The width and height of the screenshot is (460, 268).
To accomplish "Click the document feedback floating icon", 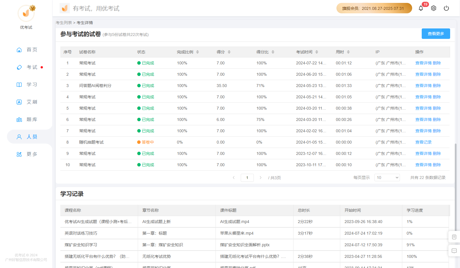I will [454, 237].
